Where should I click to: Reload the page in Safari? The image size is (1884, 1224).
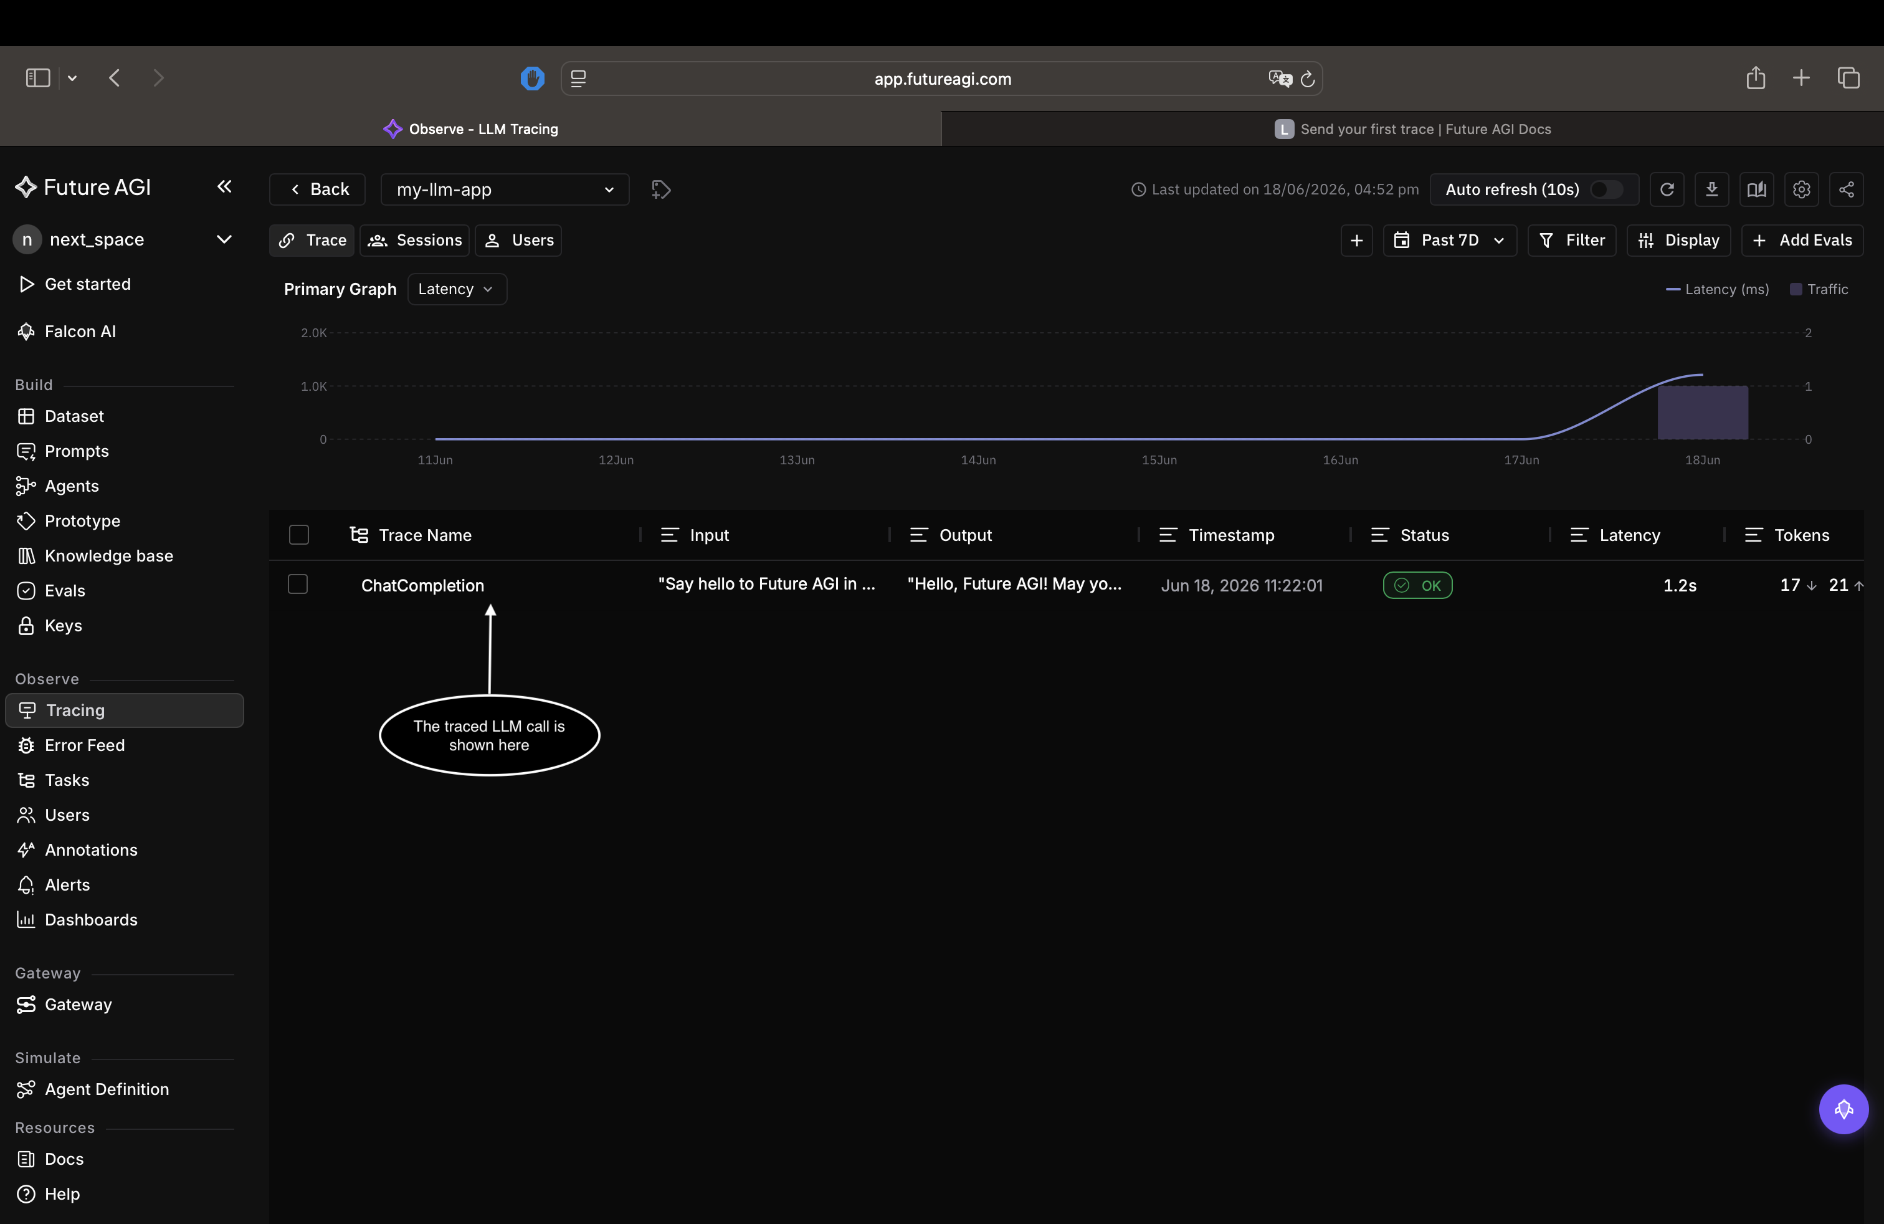click(1308, 79)
